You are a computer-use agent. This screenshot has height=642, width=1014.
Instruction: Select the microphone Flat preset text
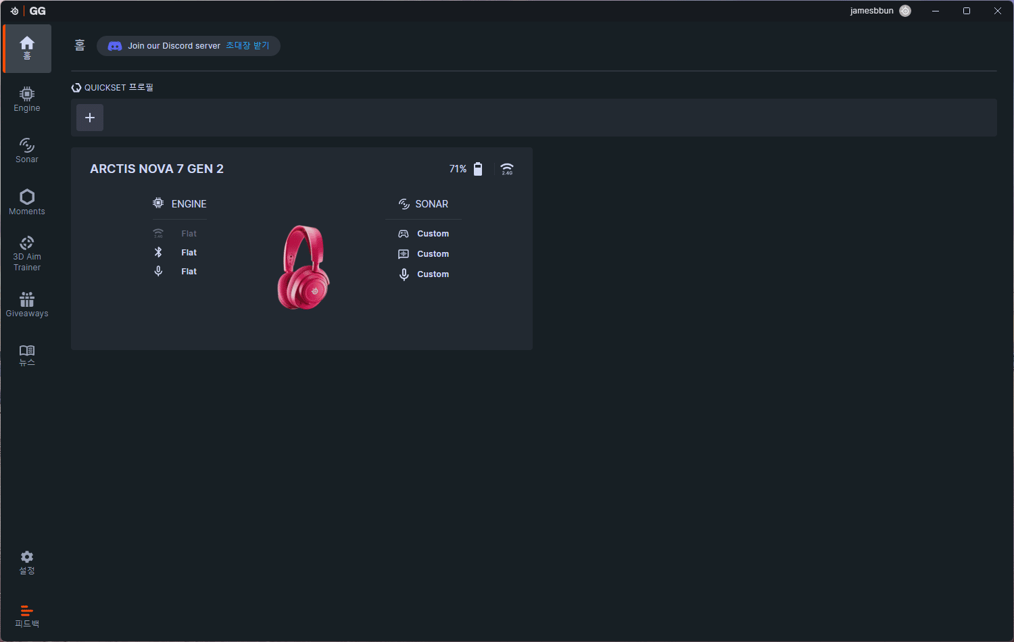tap(189, 272)
